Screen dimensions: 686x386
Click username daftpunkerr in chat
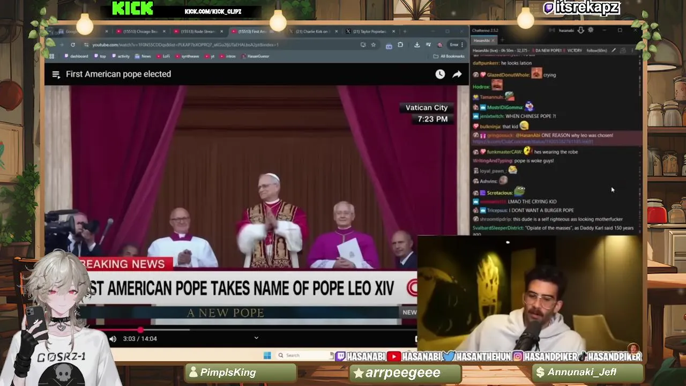(x=486, y=63)
